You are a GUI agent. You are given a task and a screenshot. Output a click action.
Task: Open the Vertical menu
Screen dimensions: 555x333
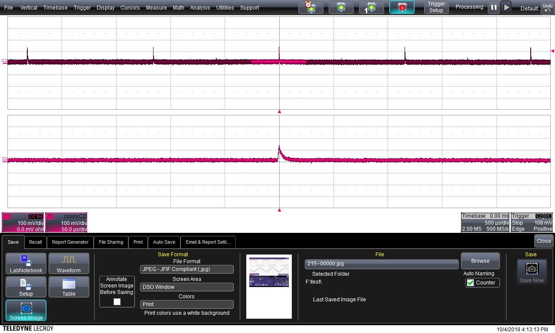pyautogui.click(x=29, y=8)
